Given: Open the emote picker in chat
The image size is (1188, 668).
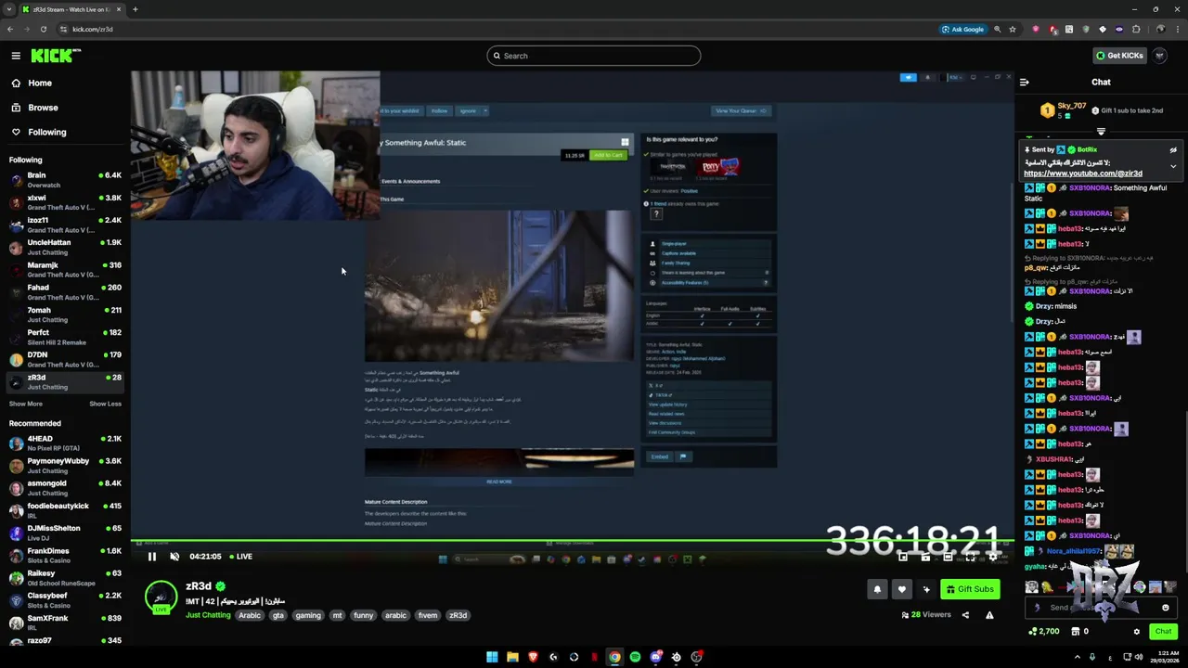Looking at the screenshot, I should (1166, 608).
